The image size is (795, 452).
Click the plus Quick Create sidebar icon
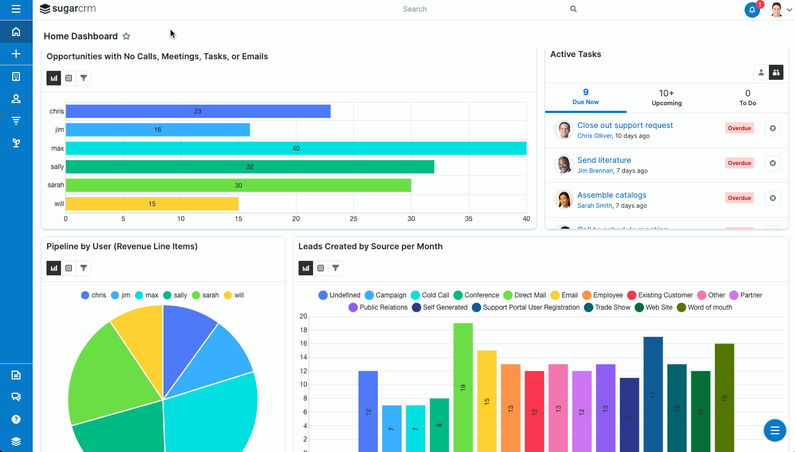(x=16, y=54)
